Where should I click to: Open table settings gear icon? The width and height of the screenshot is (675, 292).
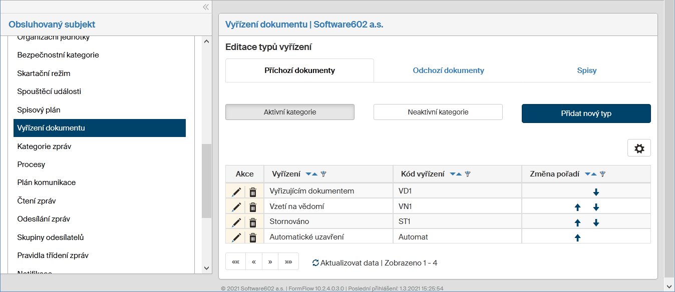(639, 148)
